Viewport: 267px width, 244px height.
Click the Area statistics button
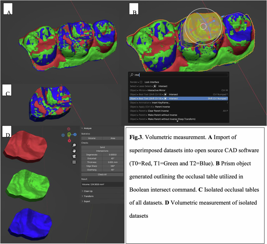[x=113, y=138]
